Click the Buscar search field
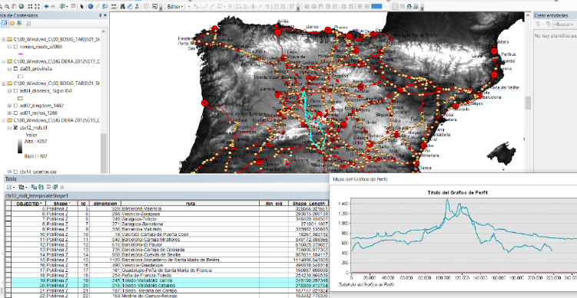Viewport: 577px width, 298px height. point(565,25)
